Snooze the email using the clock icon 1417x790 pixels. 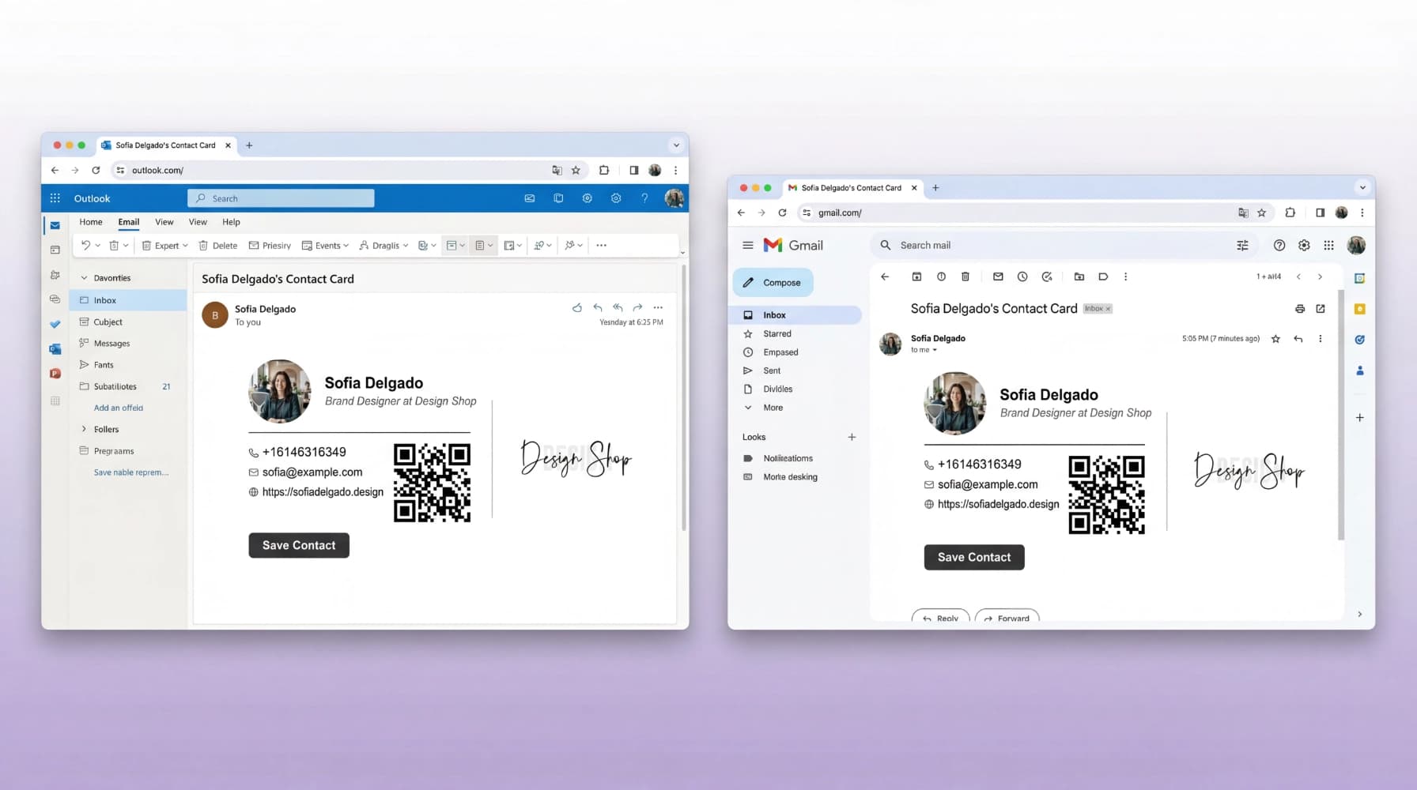(x=1022, y=276)
